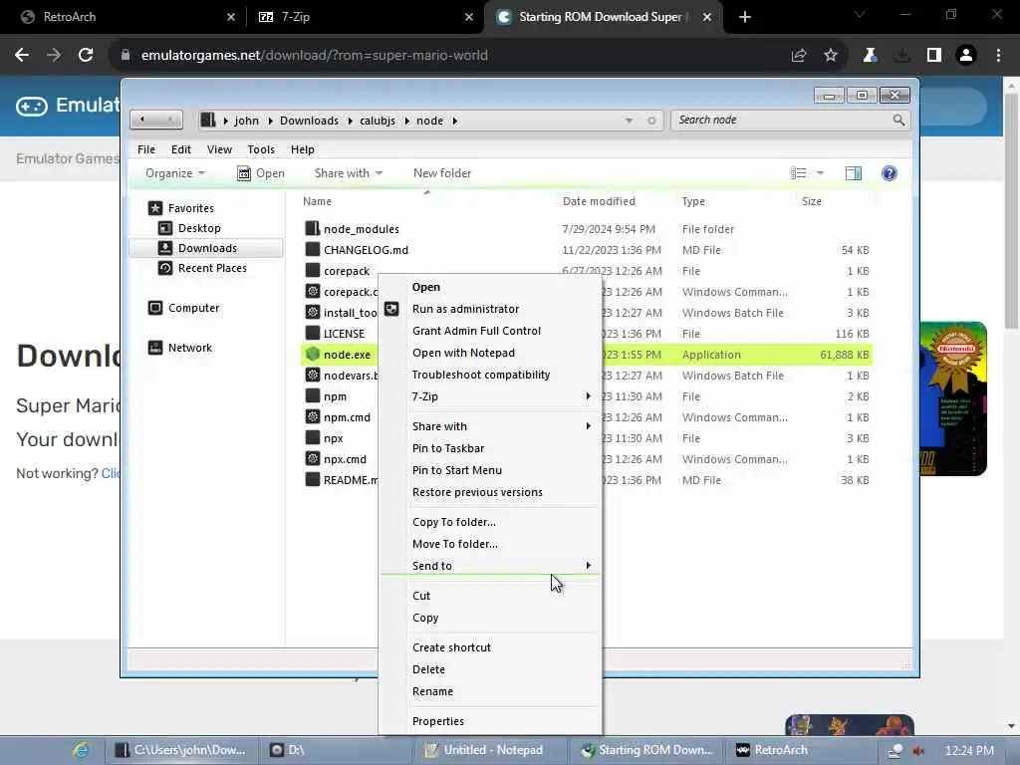Open a new browser tab with plus

745,17
